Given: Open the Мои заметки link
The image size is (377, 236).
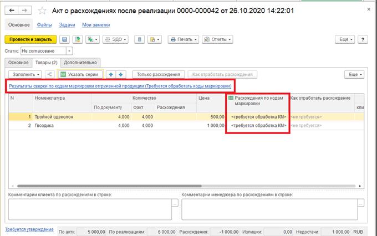Looking at the screenshot, I should pyautogui.click(x=96, y=25).
